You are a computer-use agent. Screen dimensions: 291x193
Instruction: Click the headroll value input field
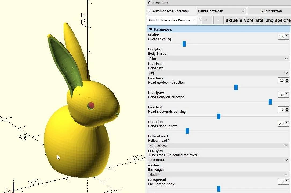click(281, 110)
